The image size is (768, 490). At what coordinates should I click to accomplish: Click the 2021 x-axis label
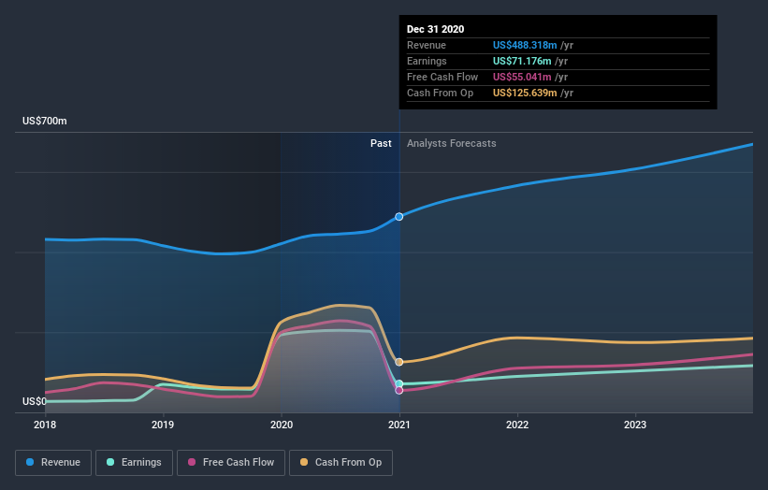399,425
